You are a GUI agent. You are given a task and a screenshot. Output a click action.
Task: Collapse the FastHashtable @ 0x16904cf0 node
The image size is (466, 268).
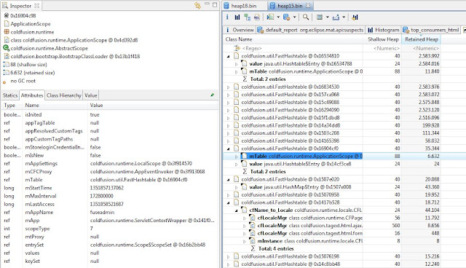point(228,149)
